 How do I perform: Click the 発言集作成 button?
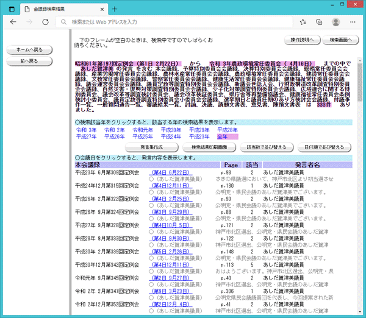151,147
